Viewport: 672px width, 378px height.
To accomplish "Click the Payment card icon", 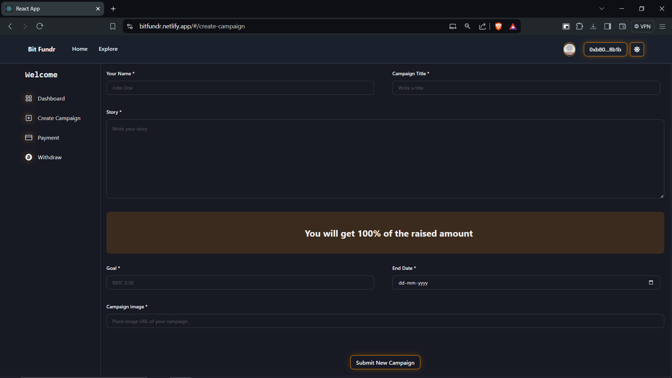I will click(29, 138).
